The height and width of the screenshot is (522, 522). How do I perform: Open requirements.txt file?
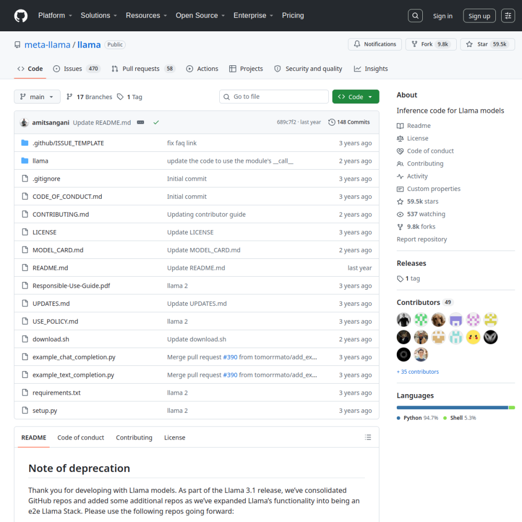(56, 393)
